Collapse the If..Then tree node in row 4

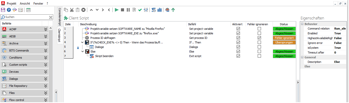82,42
